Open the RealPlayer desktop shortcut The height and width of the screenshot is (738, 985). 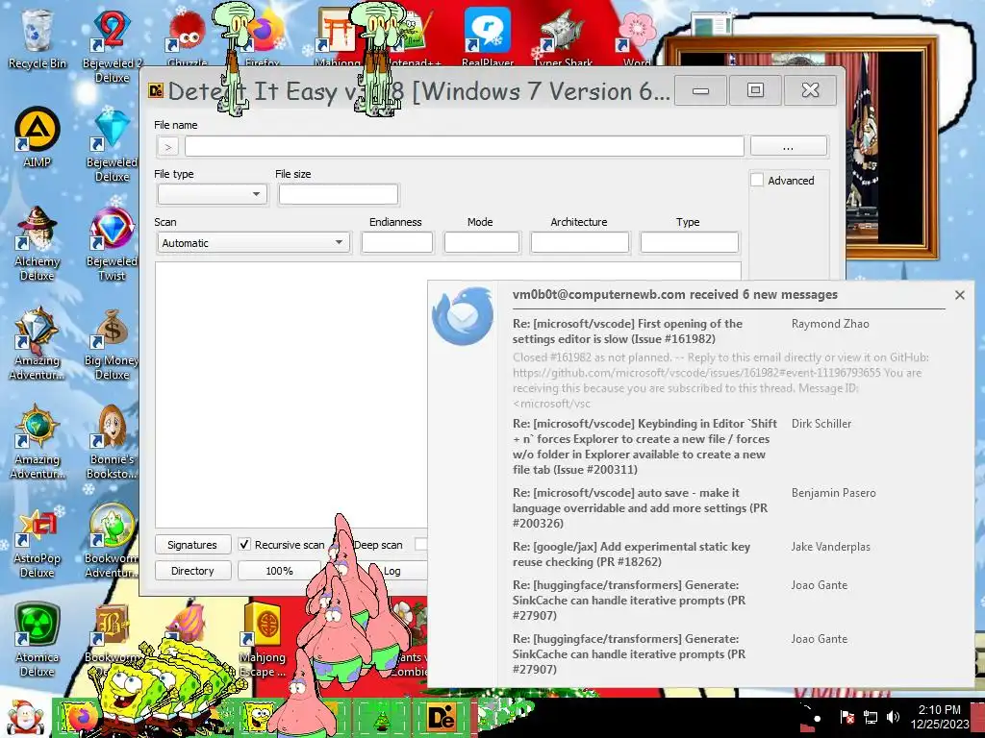click(x=488, y=37)
